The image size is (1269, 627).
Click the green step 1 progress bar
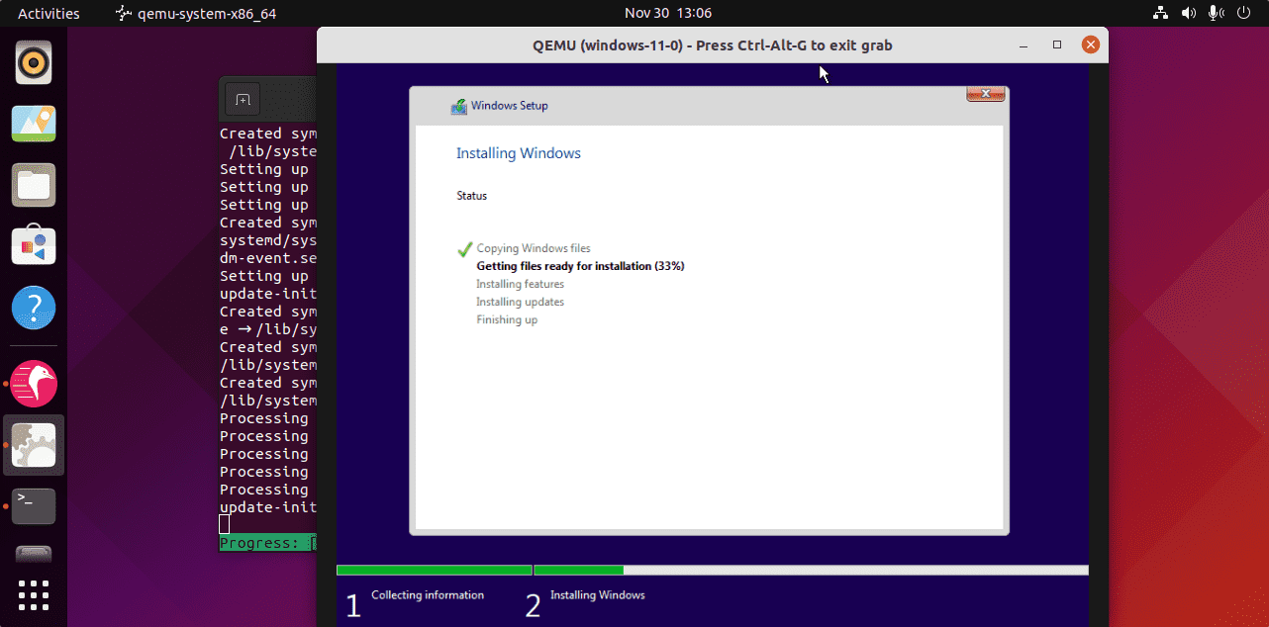pos(435,571)
